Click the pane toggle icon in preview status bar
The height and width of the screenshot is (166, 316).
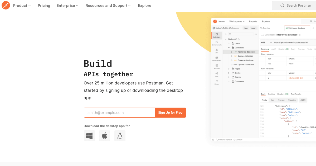213,140
